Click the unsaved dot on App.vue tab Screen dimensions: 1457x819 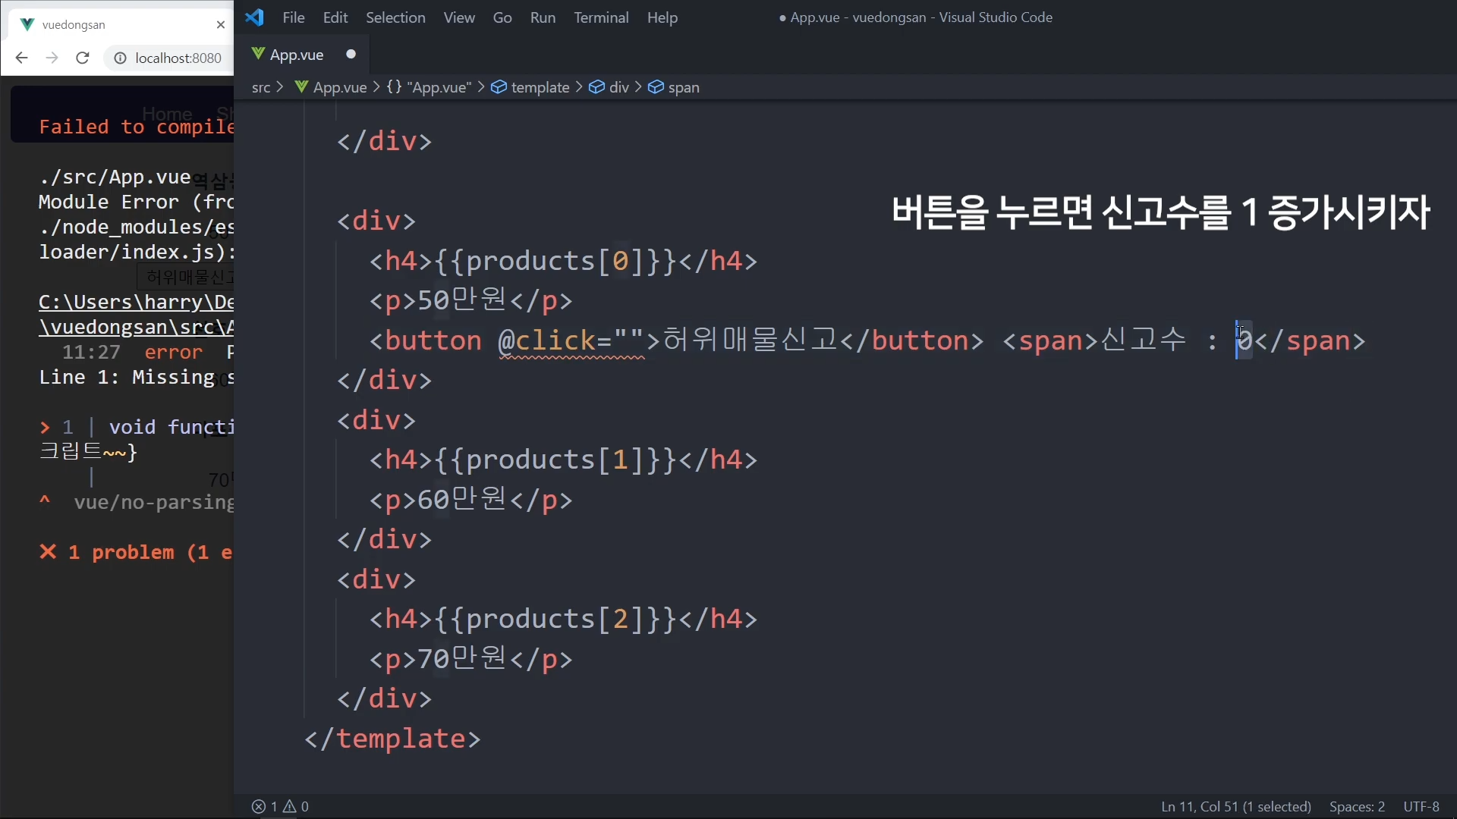(x=351, y=54)
